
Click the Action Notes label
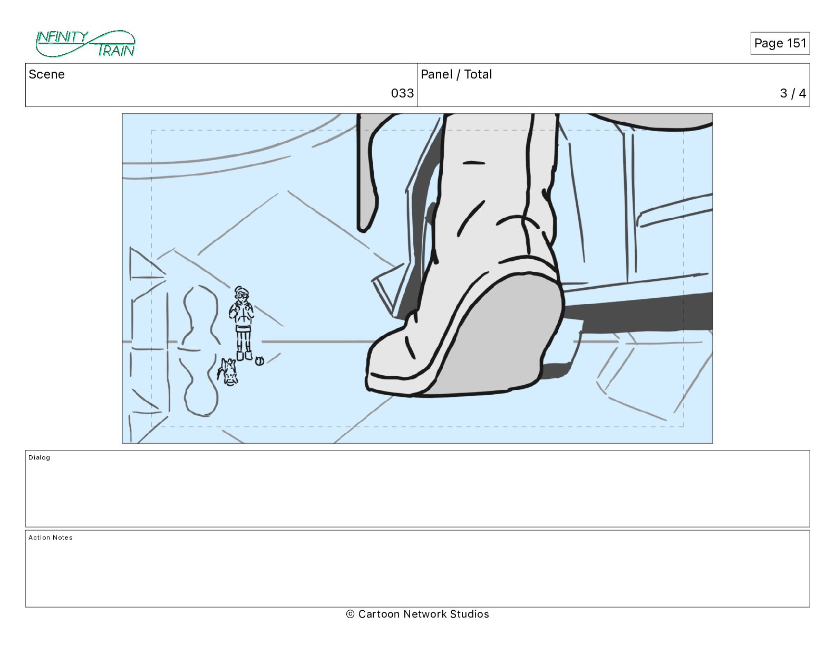click(51, 537)
